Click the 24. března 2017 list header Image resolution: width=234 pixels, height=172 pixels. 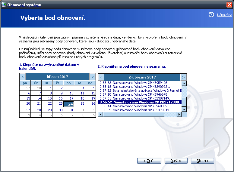tap(142, 77)
